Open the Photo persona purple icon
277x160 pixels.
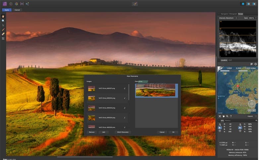click(5, 4)
